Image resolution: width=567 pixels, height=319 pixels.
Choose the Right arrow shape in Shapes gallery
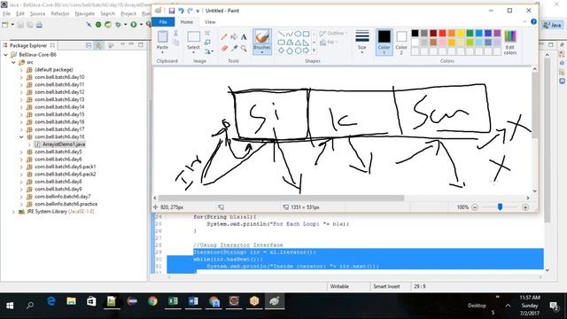point(307,51)
